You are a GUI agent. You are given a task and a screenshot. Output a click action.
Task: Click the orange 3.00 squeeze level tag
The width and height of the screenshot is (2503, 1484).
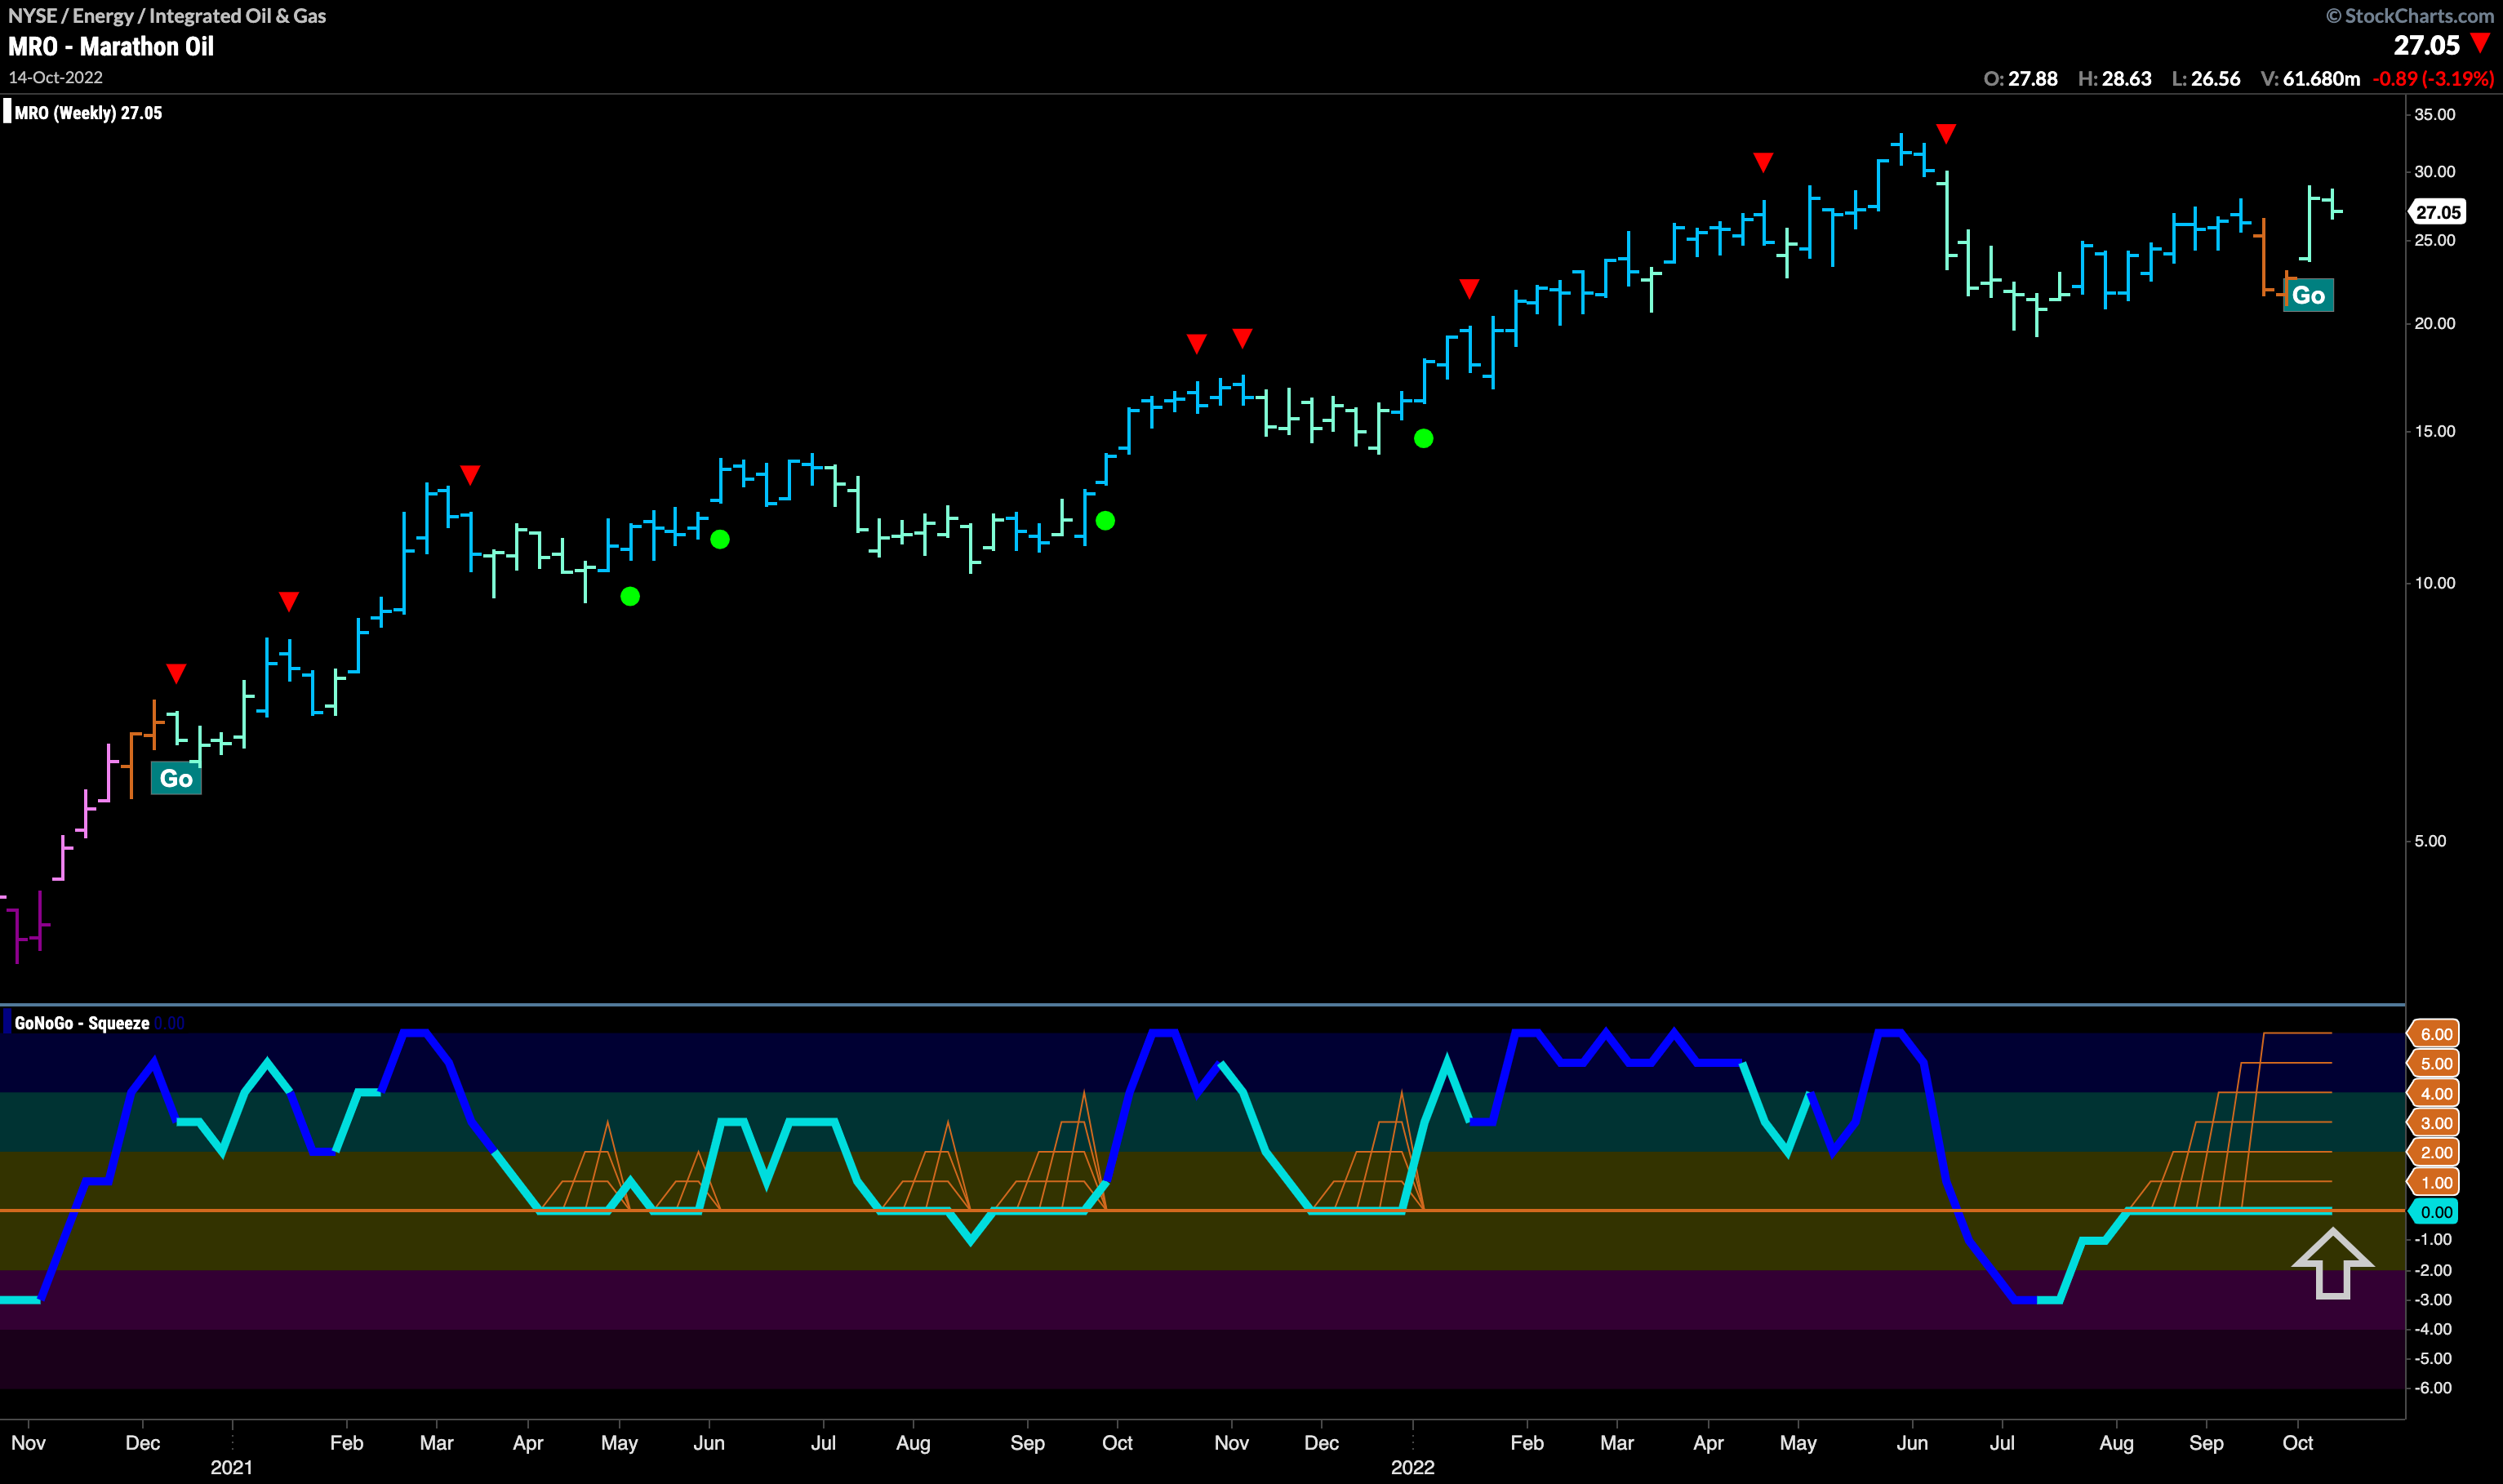(2433, 1123)
